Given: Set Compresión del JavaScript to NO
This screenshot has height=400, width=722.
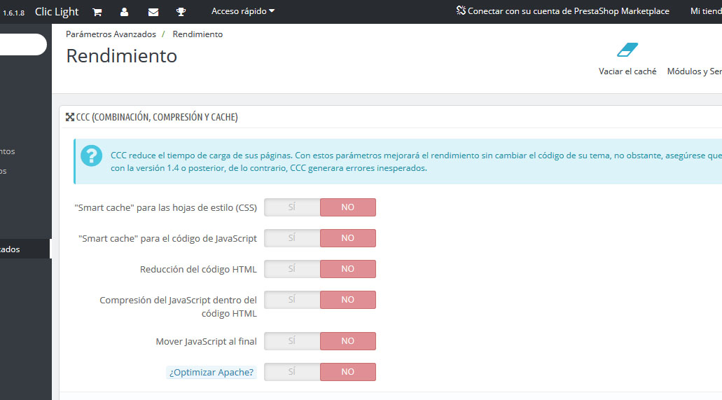Looking at the screenshot, I should click(347, 300).
